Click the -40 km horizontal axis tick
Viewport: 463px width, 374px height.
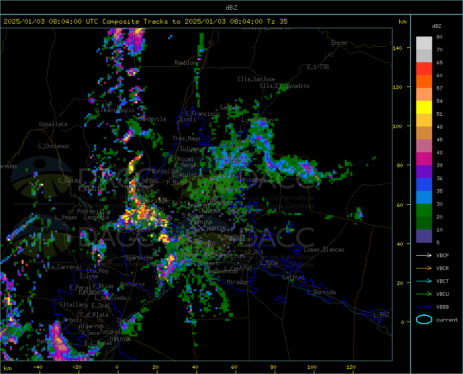pyautogui.click(x=38, y=367)
